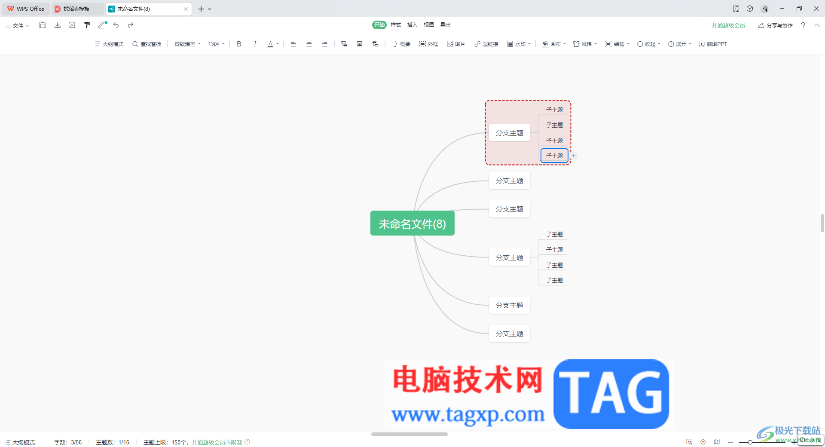Open the user avatar account menu

click(x=764, y=9)
